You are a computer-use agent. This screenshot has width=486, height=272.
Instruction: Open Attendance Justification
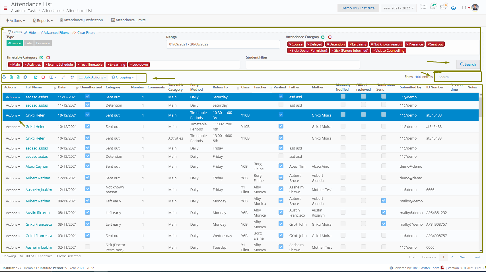coord(82,20)
